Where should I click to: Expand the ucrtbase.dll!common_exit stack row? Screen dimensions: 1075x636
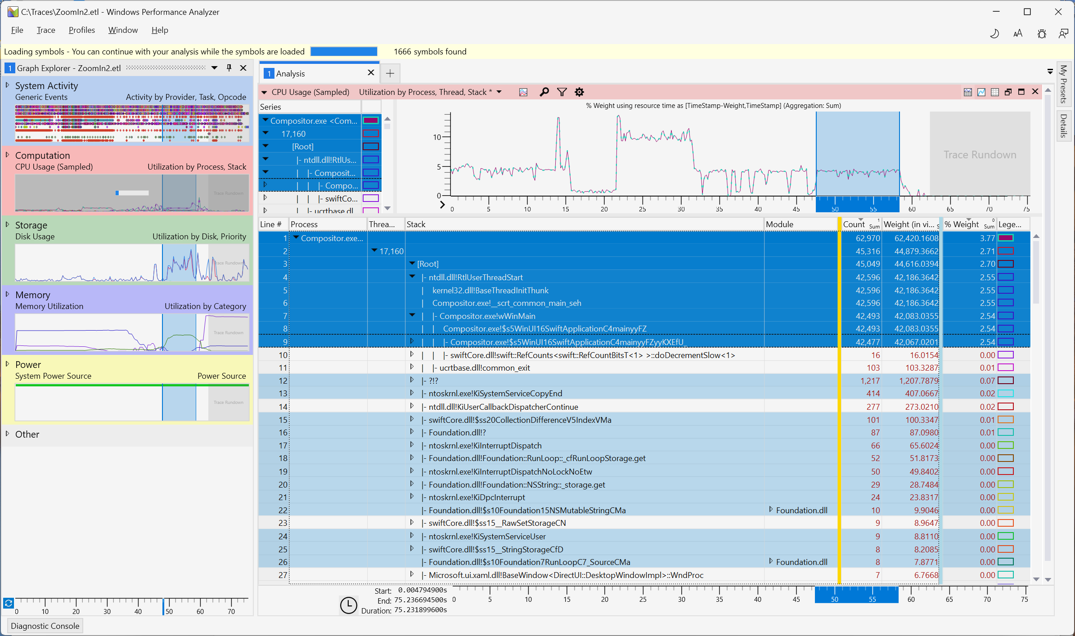tap(411, 367)
